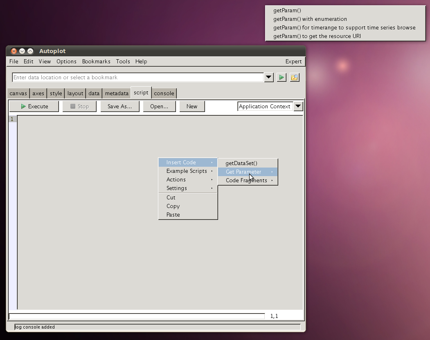Switch to the console tab

(164, 93)
